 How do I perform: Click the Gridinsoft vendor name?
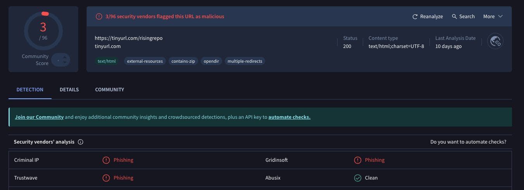point(277,160)
